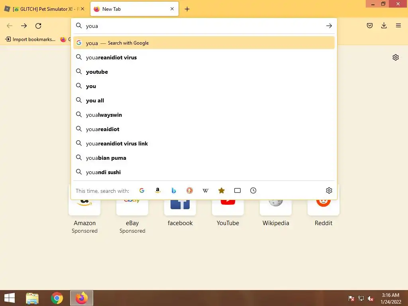Open a new tab with plus button
Image resolution: width=408 pixels, height=306 pixels.
click(x=187, y=9)
